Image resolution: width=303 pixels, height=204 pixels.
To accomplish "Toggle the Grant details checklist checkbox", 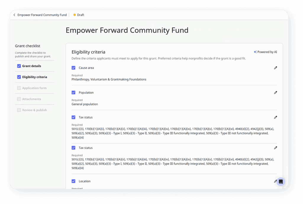I will [x=19, y=66].
